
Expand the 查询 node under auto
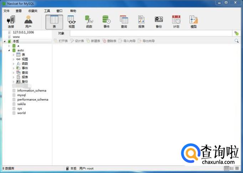pos(14,73)
